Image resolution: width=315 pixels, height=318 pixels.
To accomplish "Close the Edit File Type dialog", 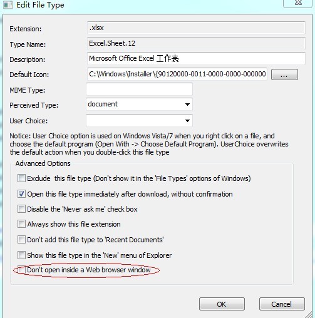I will [x=298, y=3].
